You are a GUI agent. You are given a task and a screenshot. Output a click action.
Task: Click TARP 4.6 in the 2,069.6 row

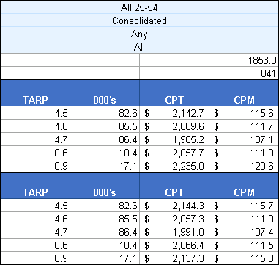click(35, 126)
